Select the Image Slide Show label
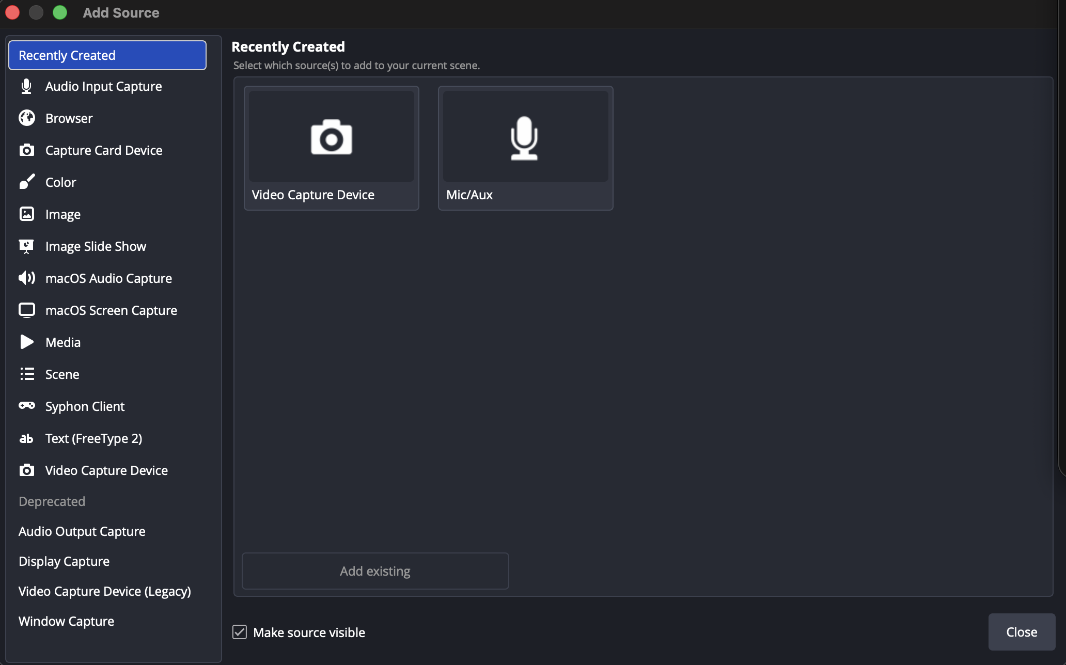Screen dimensions: 1066x665 point(96,246)
